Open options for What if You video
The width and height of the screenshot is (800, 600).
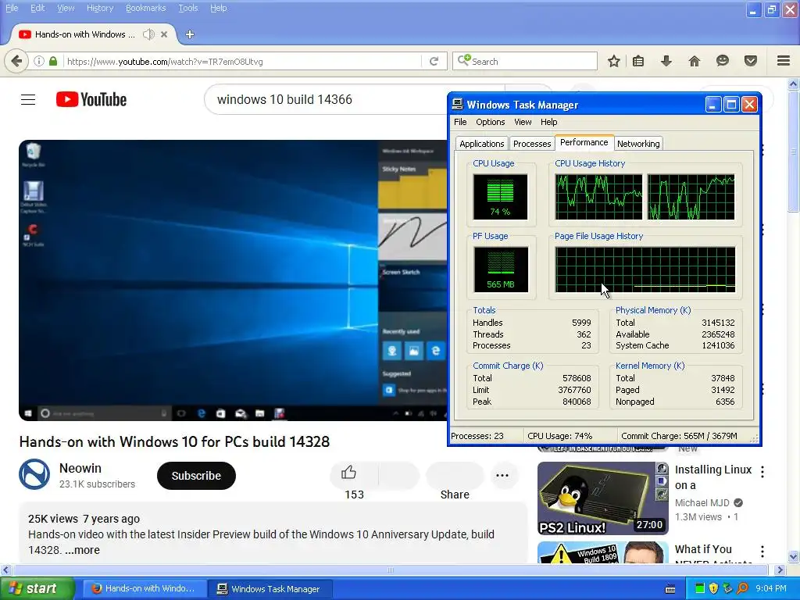click(762, 552)
